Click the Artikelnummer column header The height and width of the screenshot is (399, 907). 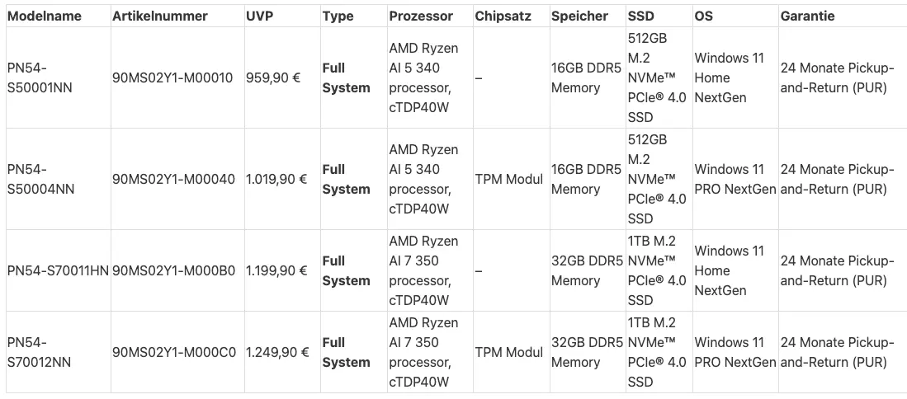159,16
